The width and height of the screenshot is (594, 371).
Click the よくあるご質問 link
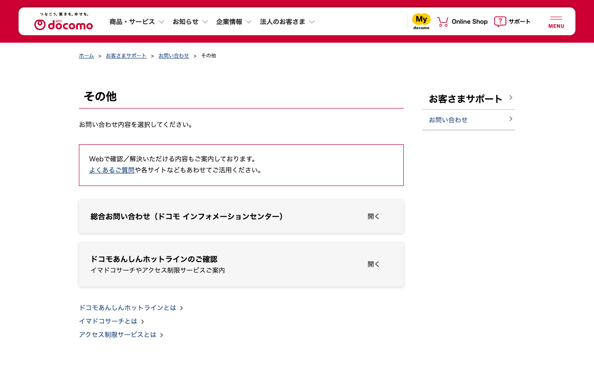(112, 170)
